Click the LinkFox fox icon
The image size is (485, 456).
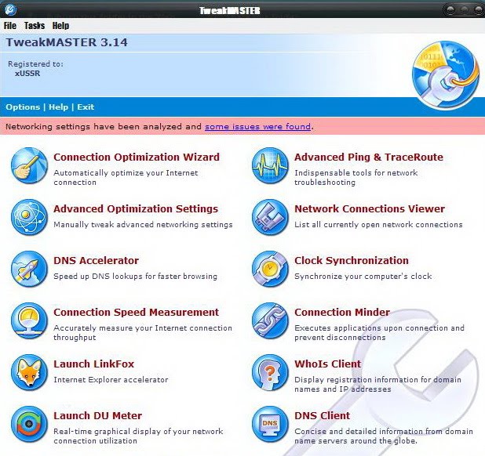coord(29,372)
